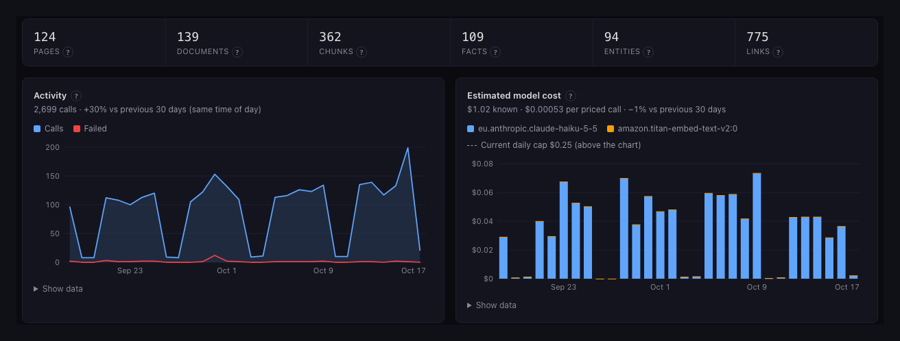The width and height of the screenshot is (900, 341).
Task: Toggle the eu.anthropic.claude-haiku-5-5 legend entry
Action: tap(532, 129)
